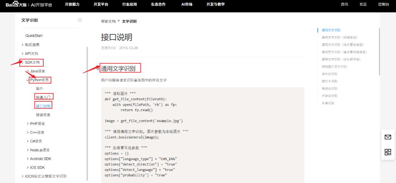Jump to 通用文字识别（含生僻字版） in outline
Viewport: 396px width, 183px height.
(341, 59)
